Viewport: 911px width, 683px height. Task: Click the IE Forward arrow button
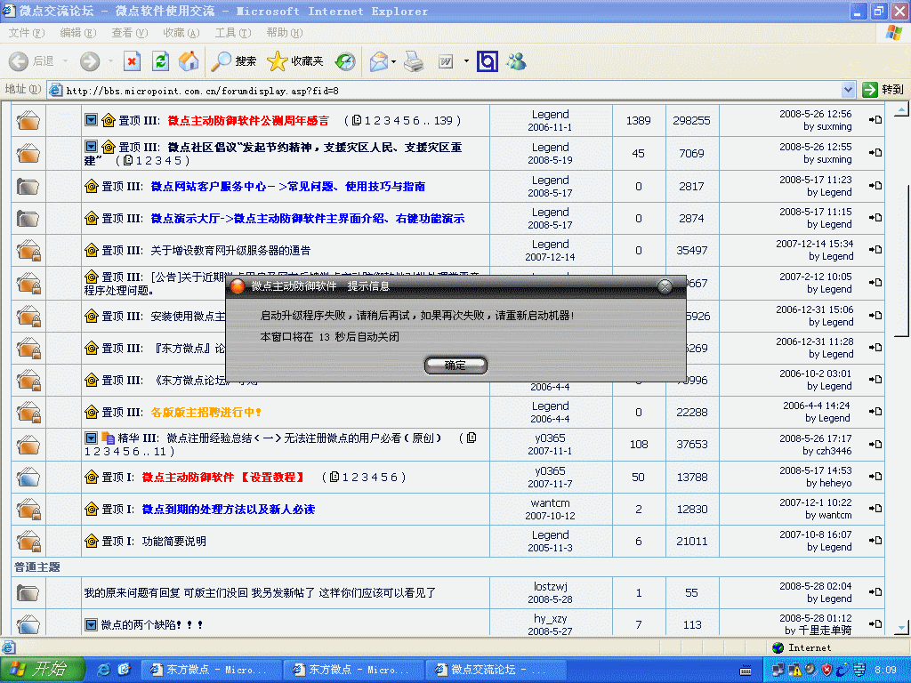click(x=90, y=61)
